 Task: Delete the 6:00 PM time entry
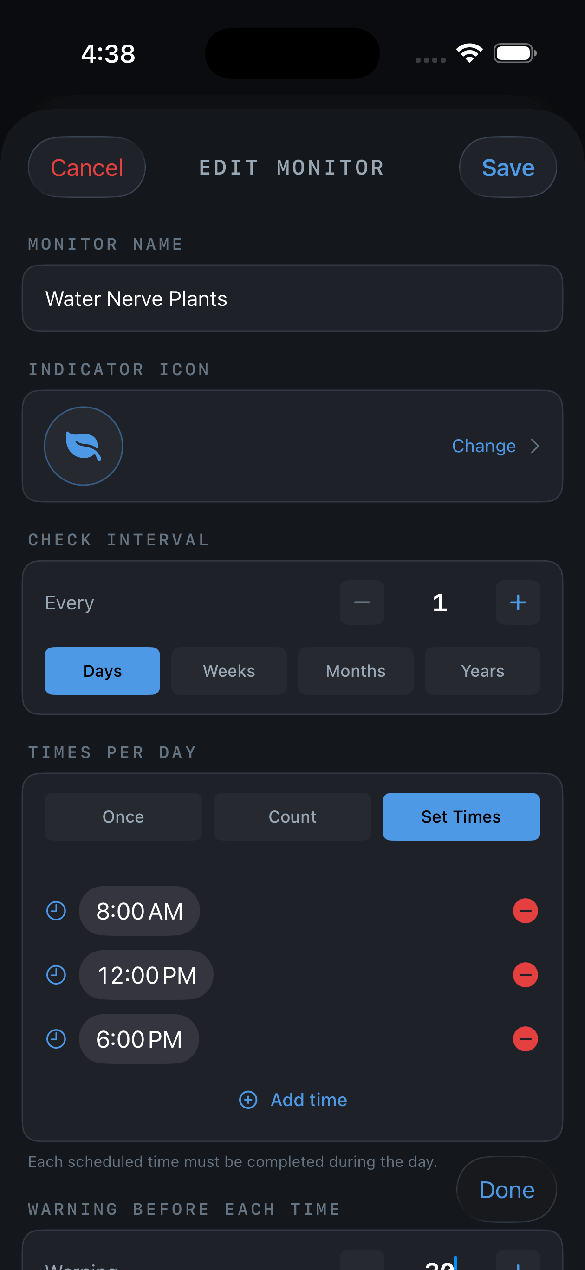(525, 1039)
